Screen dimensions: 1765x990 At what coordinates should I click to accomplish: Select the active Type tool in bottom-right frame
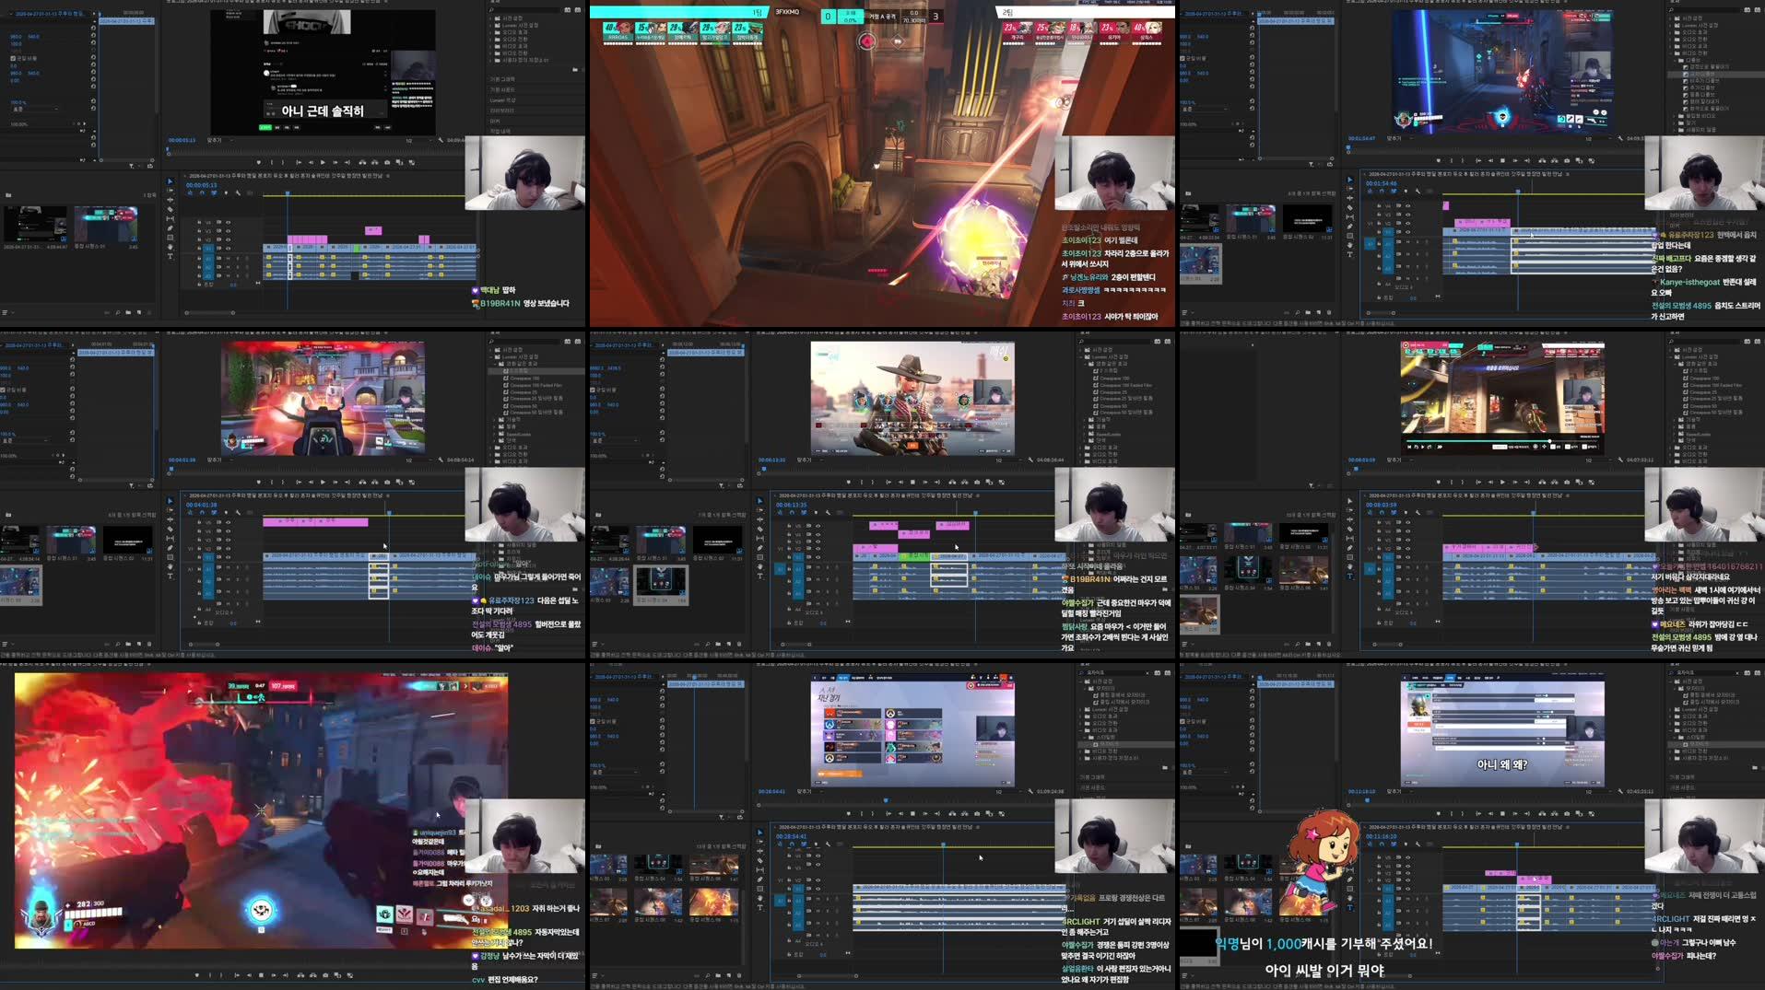pyautogui.click(x=1349, y=908)
